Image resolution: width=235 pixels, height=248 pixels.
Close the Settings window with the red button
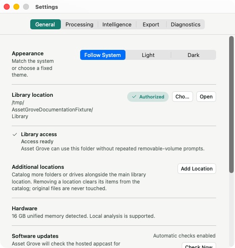click(7, 7)
